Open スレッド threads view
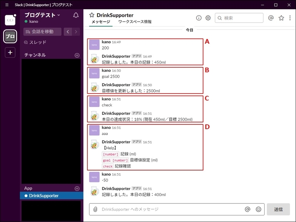The image size is (296, 222). [x=35, y=42]
